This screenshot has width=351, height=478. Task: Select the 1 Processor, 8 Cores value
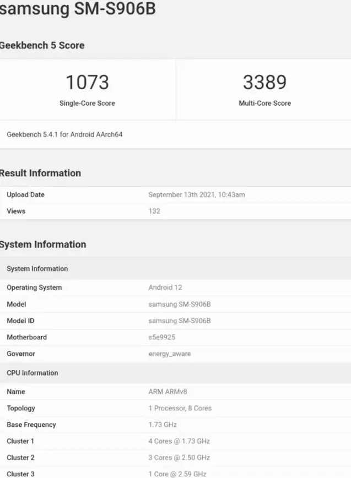[x=180, y=408]
